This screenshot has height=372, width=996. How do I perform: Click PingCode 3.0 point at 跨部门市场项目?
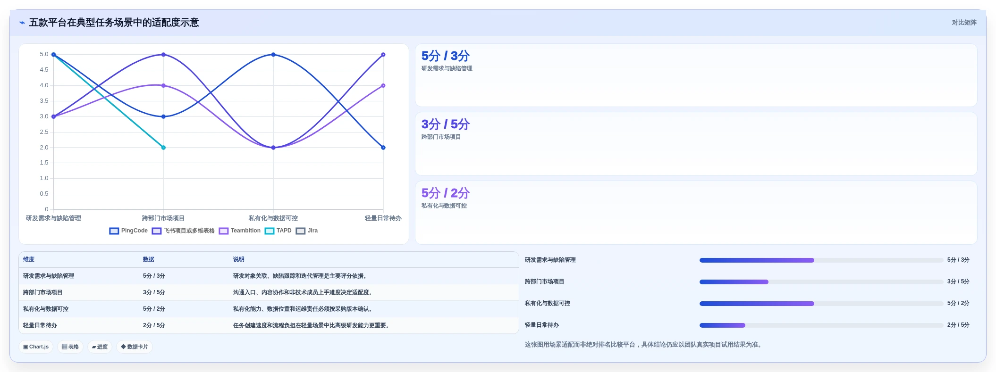(x=163, y=116)
